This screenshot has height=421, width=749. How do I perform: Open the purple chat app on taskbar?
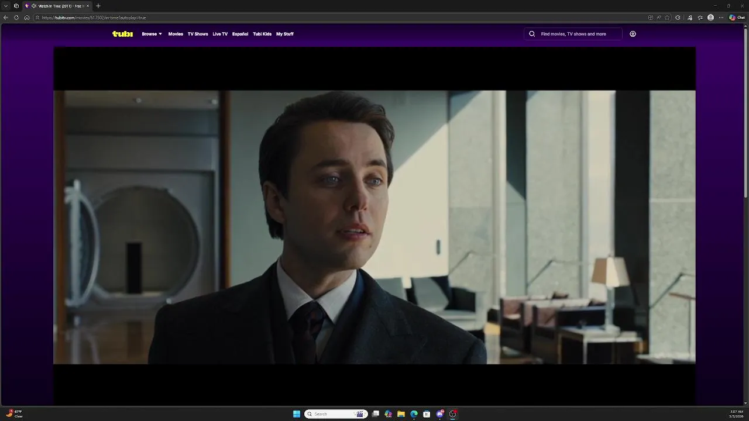tap(440, 414)
